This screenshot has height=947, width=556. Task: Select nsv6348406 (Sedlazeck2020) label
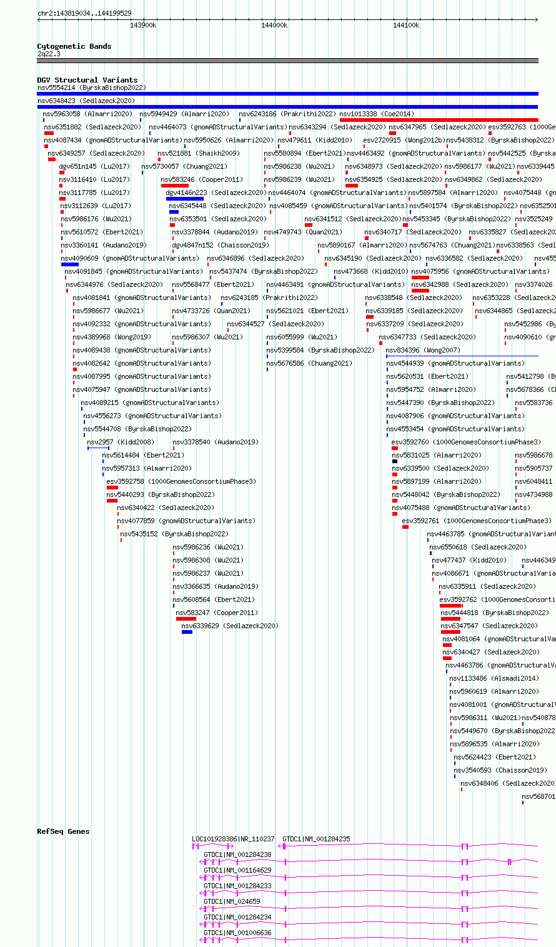[x=508, y=783]
